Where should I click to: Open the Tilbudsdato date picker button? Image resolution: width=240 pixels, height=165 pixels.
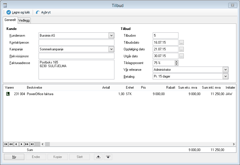pos(181,43)
